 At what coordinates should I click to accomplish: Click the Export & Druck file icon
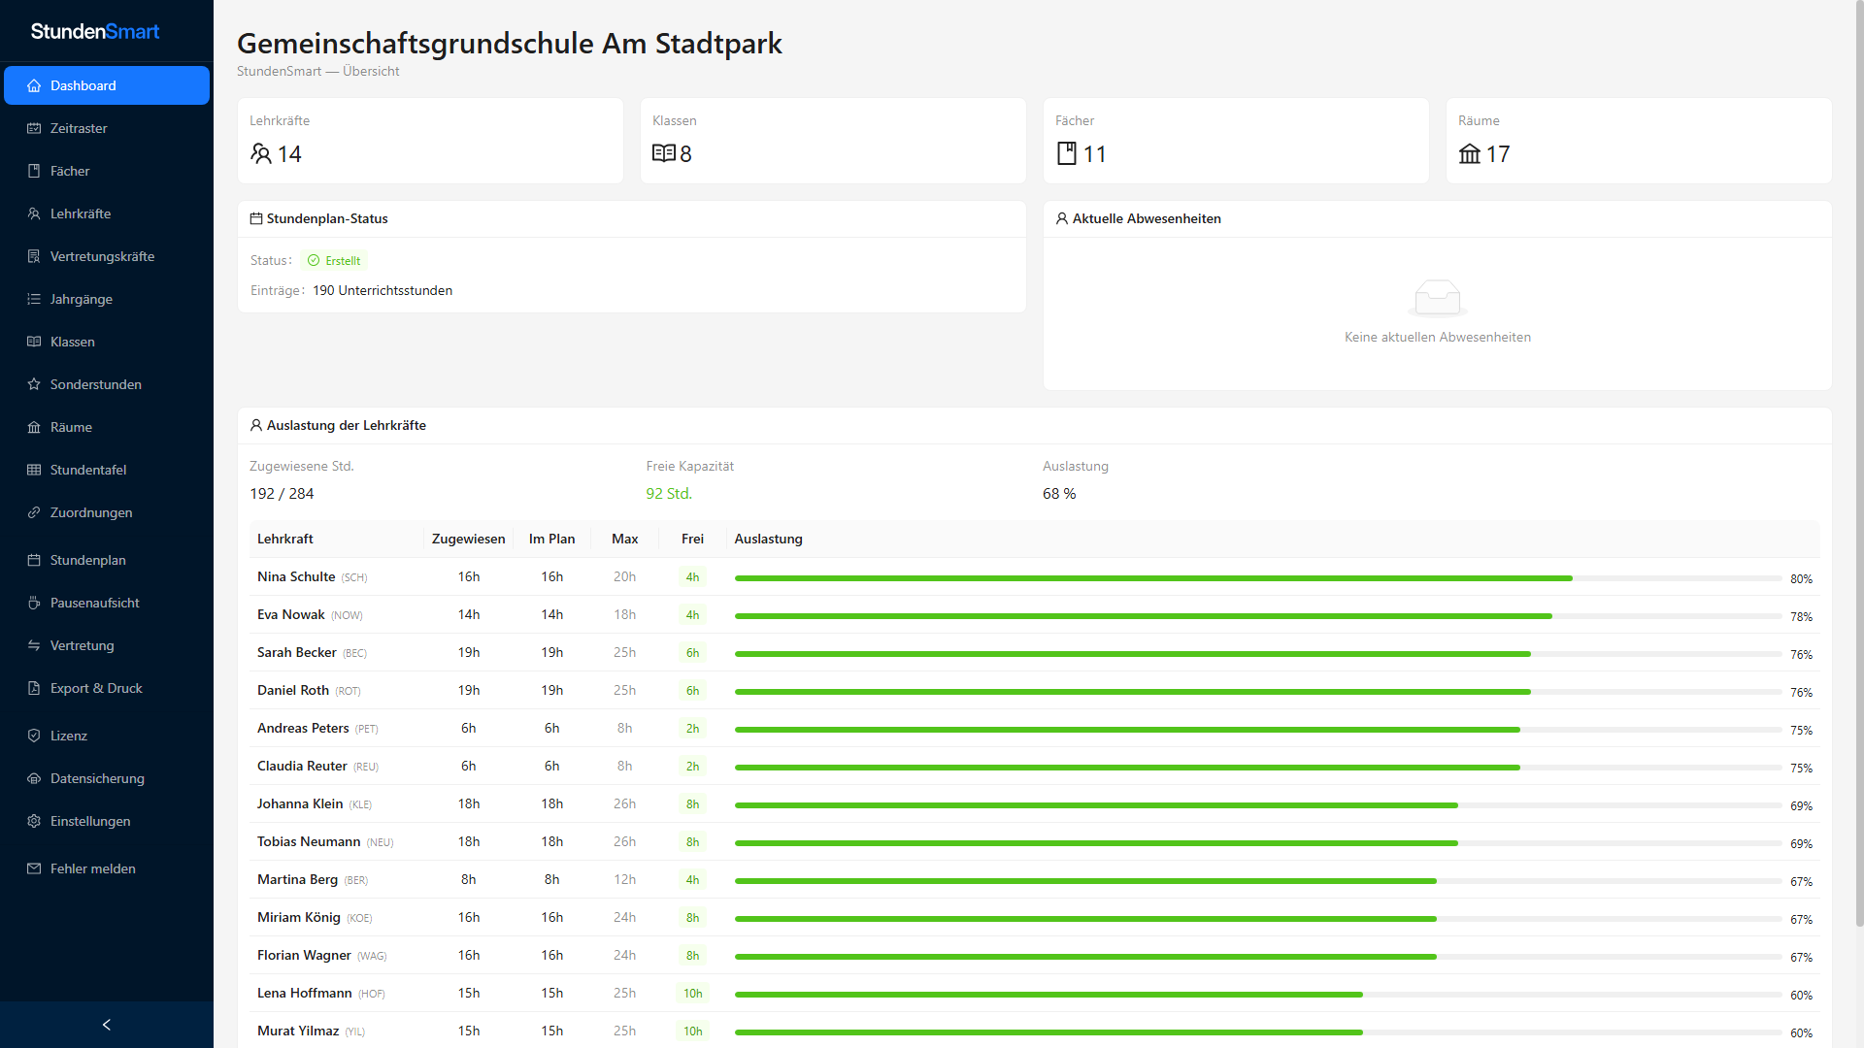tap(34, 688)
